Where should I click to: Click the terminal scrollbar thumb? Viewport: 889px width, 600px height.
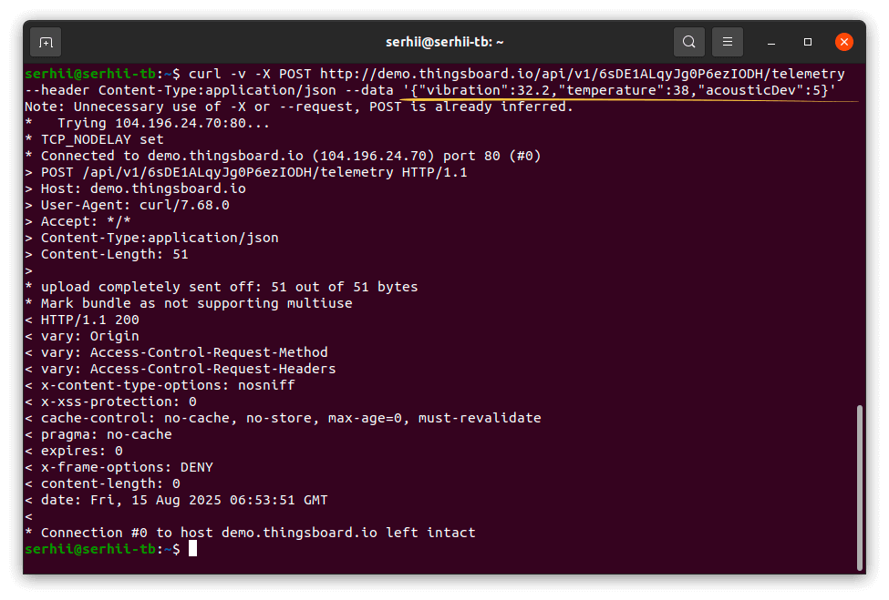pos(860,487)
